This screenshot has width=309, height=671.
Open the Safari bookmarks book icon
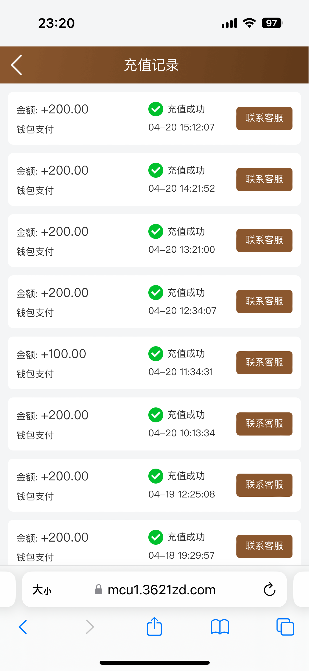tap(220, 627)
